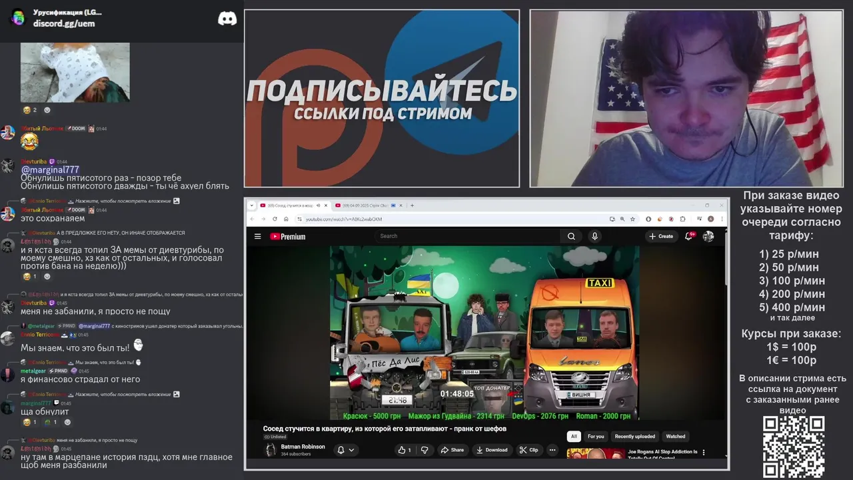This screenshot has width=853, height=480.
Task: Select the 'Watched' filter chip
Action: point(676,437)
